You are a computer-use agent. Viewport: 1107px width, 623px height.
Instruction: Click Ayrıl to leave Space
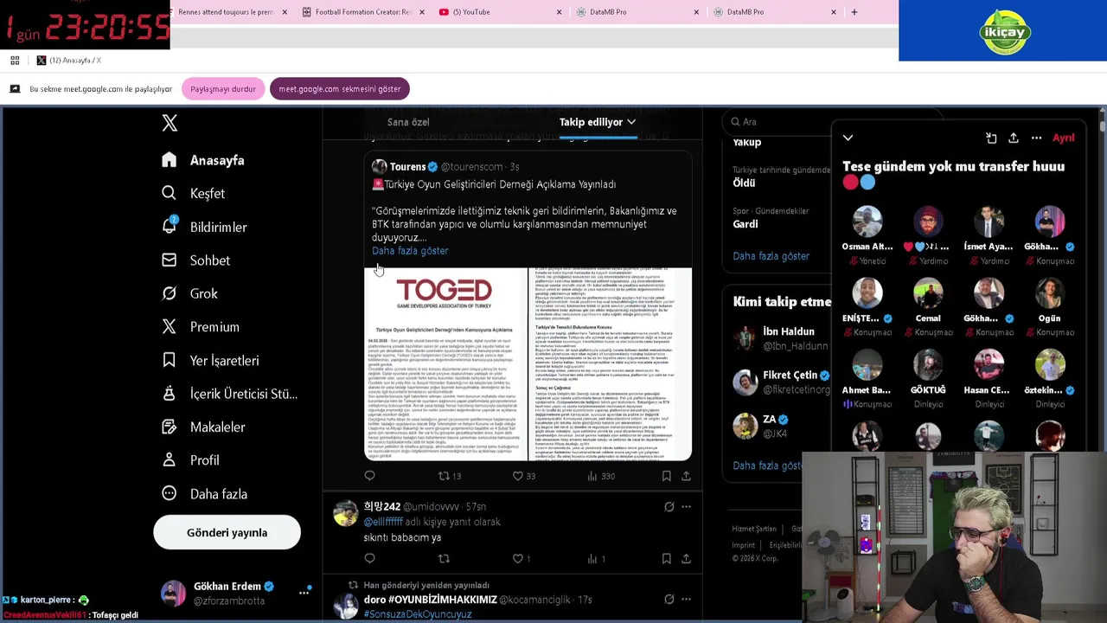point(1063,138)
